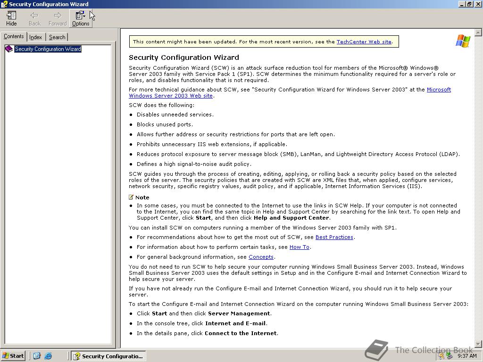
Task: Click the help icon in window title bar
Action: pyautogui.click(x=4, y=4)
